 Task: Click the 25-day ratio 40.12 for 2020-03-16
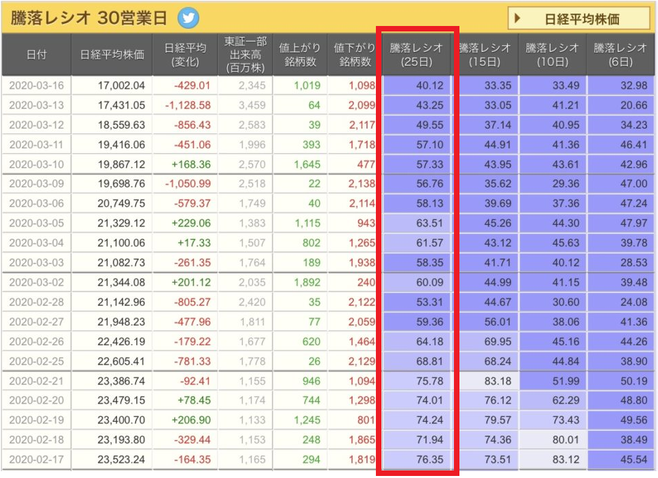coord(430,85)
